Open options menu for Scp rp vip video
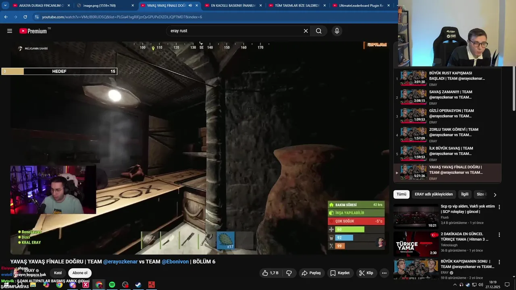Viewport: 516px width, 290px height. (499, 207)
